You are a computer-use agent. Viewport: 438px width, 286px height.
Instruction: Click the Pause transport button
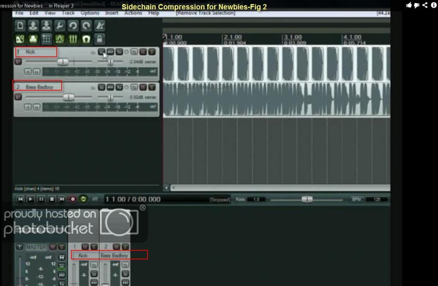41,200
